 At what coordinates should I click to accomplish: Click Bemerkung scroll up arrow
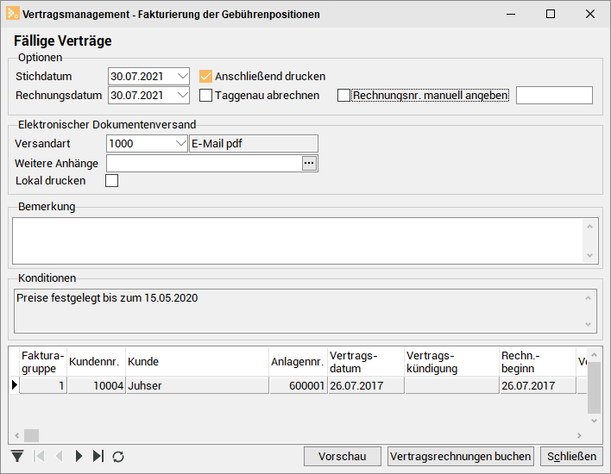click(590, 227)
